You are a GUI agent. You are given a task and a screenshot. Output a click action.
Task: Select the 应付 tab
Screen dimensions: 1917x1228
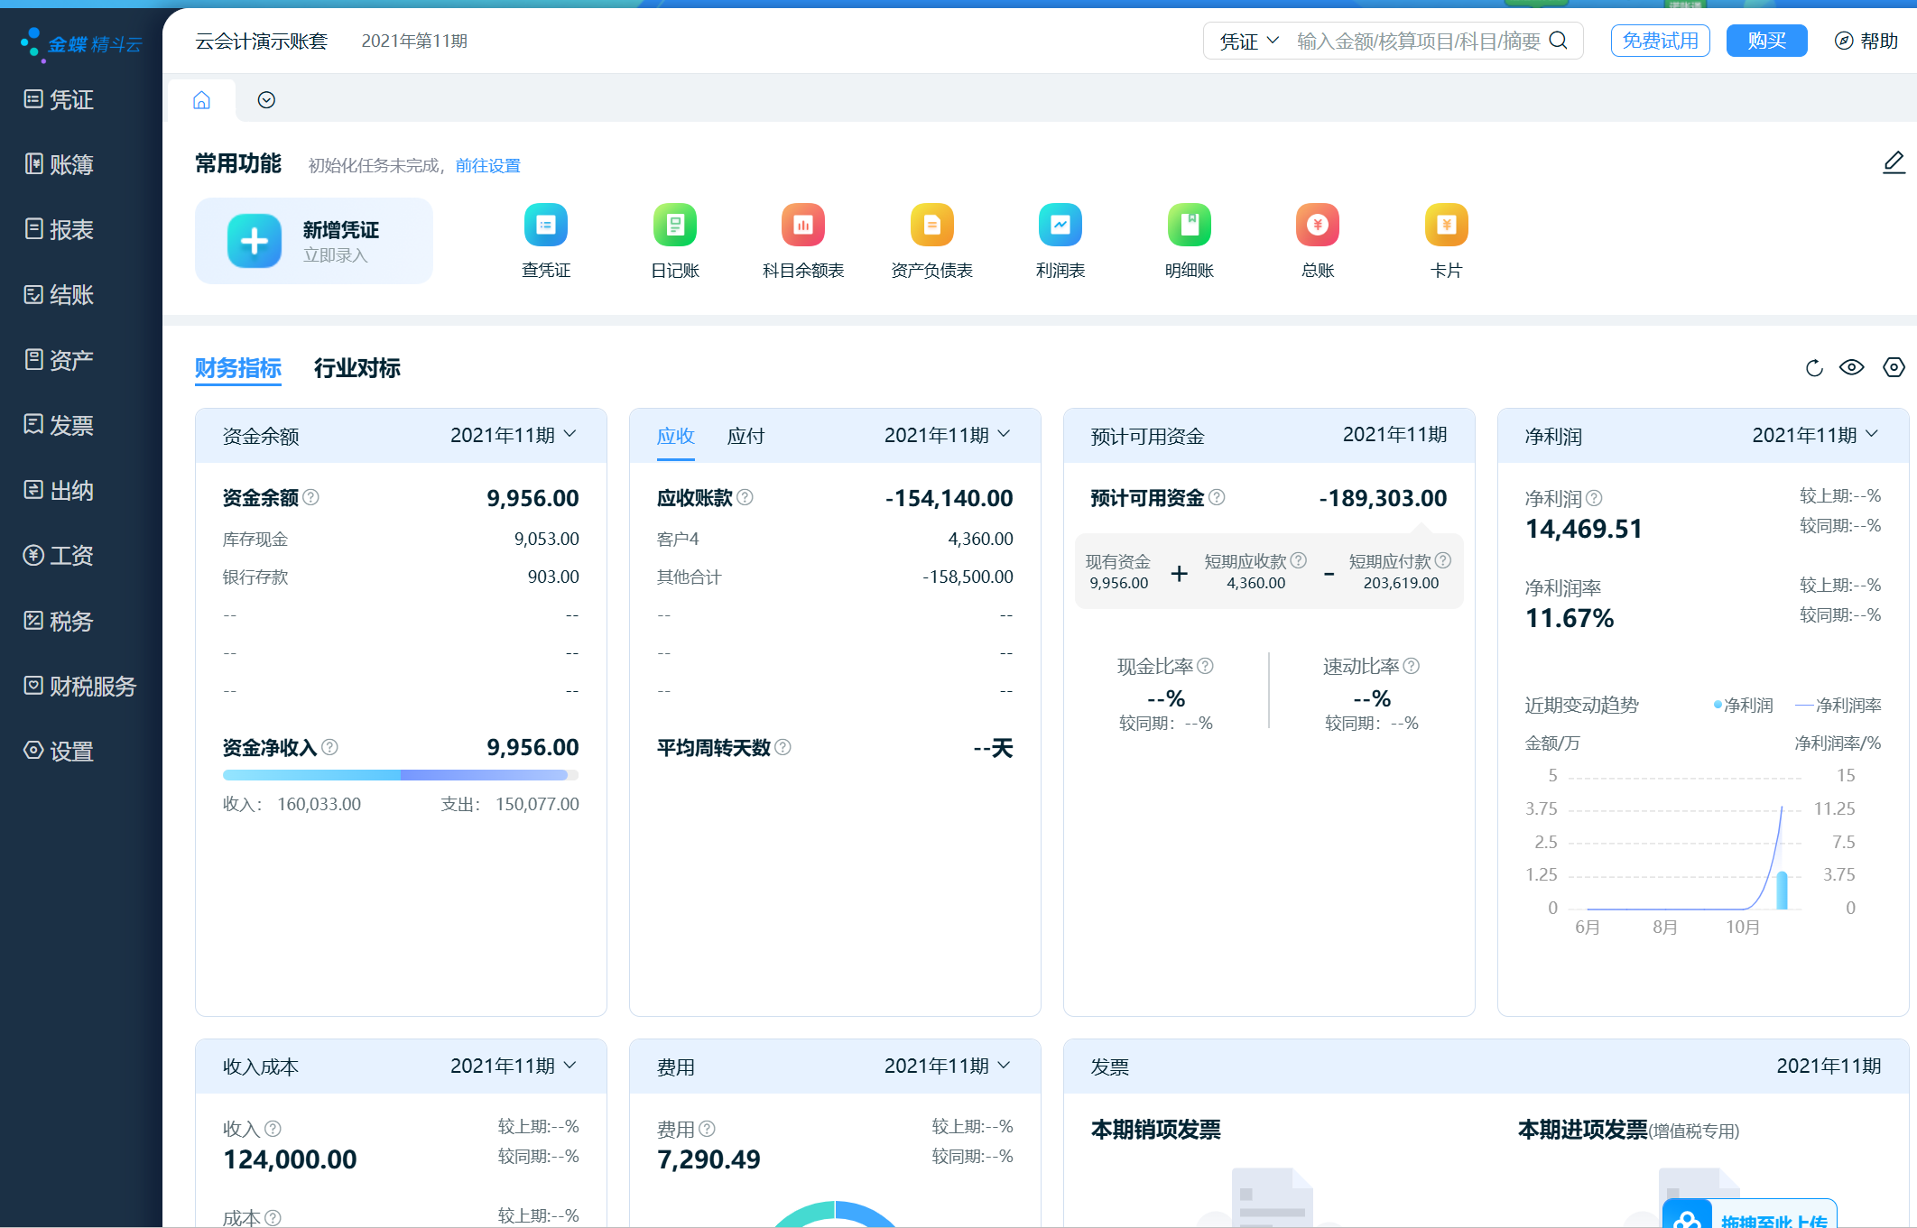point(746,436)
